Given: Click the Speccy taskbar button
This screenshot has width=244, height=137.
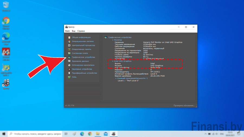Looking at the screenshot, I should pyautogui.click(x=114, y=134).
